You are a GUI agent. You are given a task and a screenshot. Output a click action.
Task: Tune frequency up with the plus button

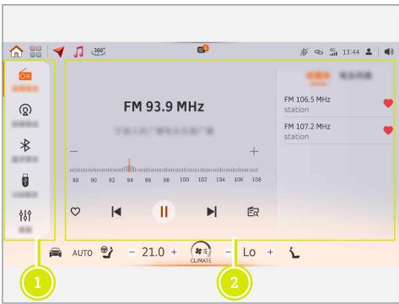[254, 151]
